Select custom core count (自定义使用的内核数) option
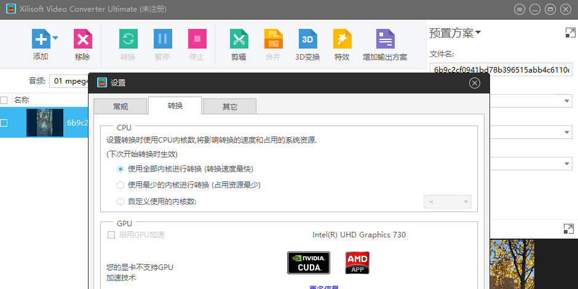Screen dimensions: 578x289 click(x=121, y=201)
